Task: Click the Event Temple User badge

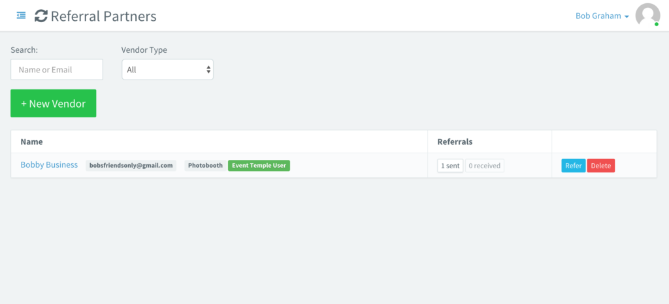Action: [x=259, y=166]
